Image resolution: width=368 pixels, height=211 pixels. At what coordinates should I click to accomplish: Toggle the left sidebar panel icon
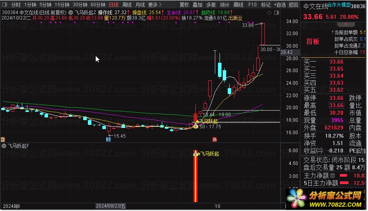5,4
